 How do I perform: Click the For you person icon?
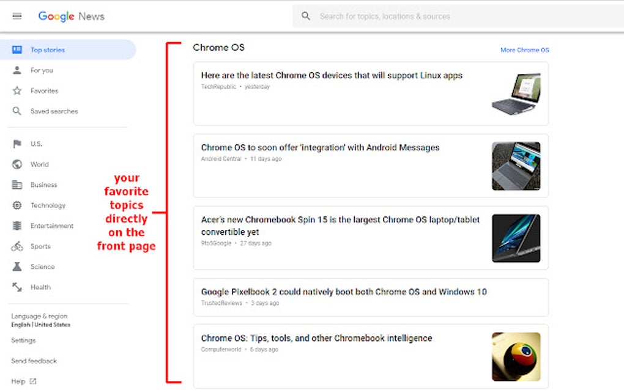[17, 70]
